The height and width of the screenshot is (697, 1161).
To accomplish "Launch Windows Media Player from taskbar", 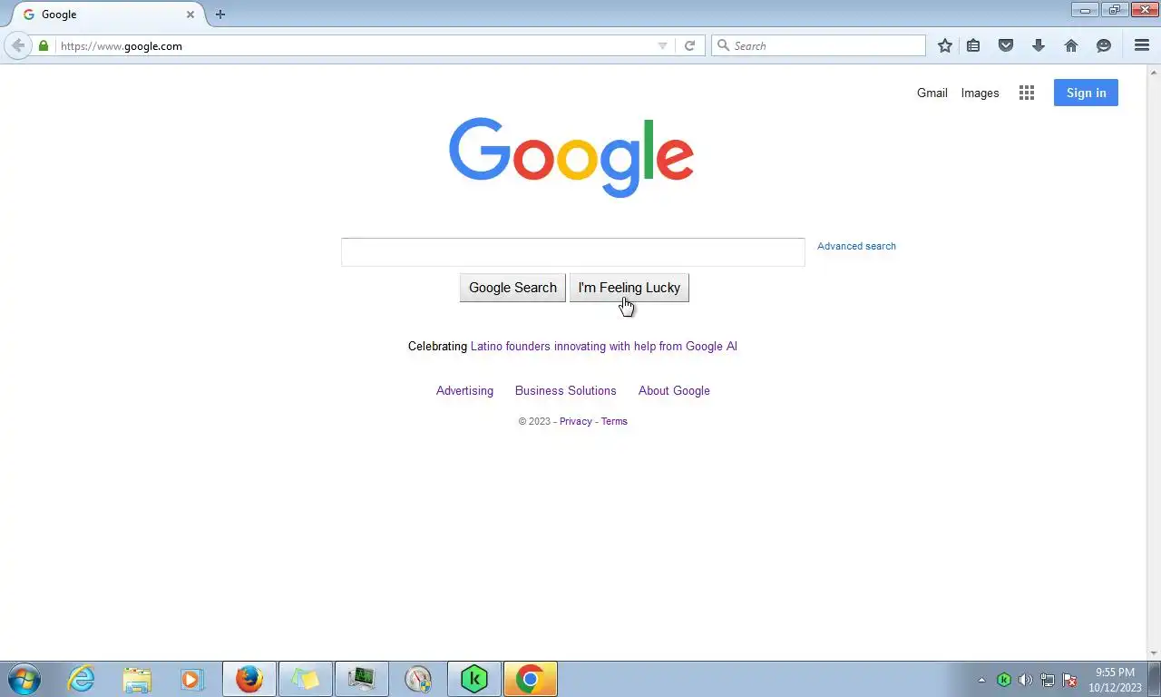I will coord(192,679).
